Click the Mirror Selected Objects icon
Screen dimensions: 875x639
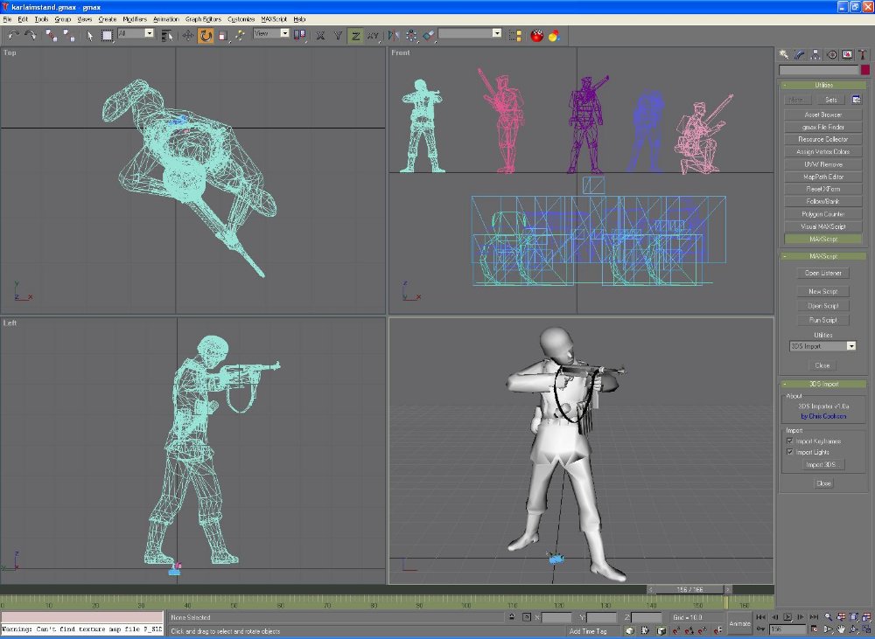392,35
